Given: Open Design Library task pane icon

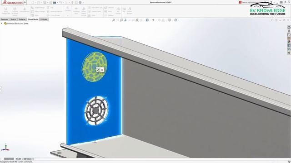Looking at the screenshot, I should click(289, 31).
